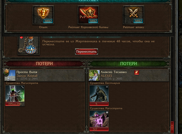
Task: Click Алексей Тесленко avatar photo
Action: (x=94, y=75)
